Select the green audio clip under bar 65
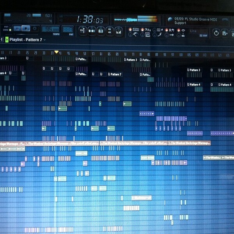The image size is (234, 234). point(111,128)
